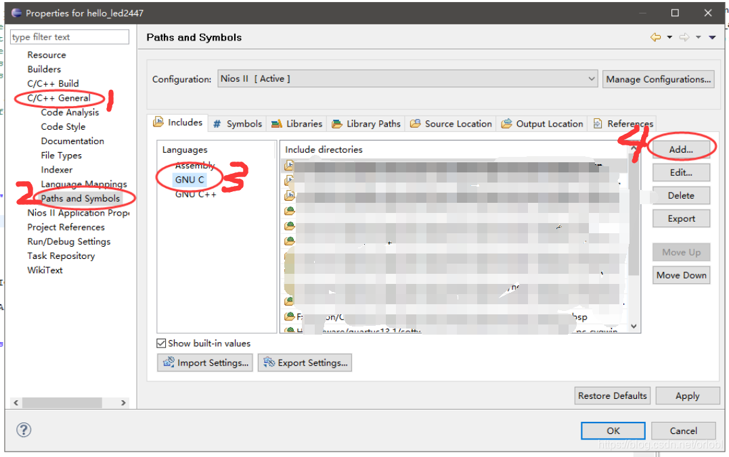This screenshot has height=457, width=729.
Task: Open the Configuration combo box
Action: point(407,78)
